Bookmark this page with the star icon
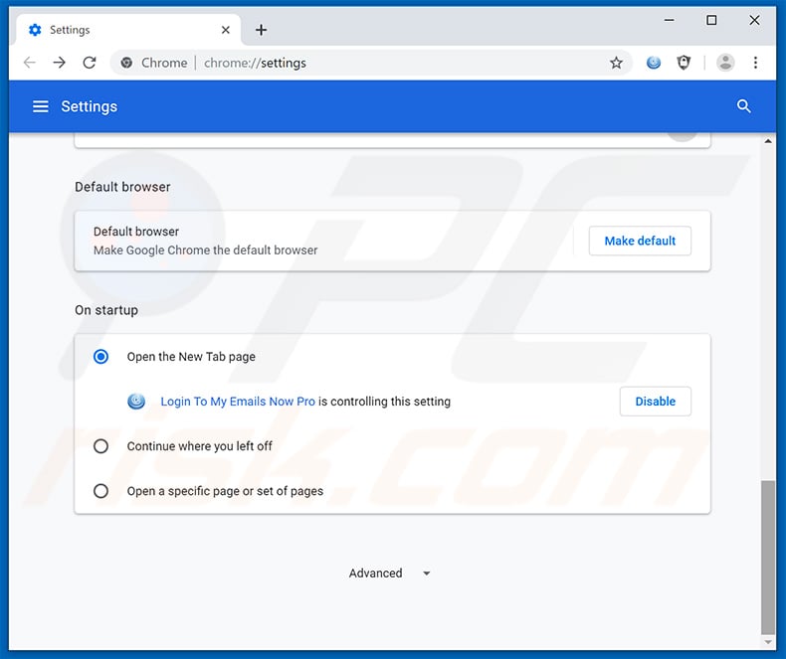Image resolution: width=786 pixels, height=659 pixels. (x=616, y=63)
